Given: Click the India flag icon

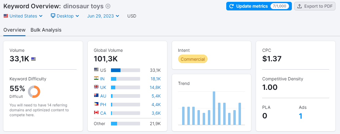Looking at the screenshot, I should pos(96,79).
